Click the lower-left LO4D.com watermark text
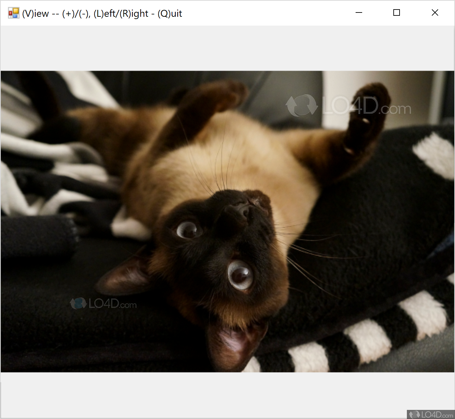Viewport: 455px width, 419px height. pyautogui.click(x=113, y=304)
